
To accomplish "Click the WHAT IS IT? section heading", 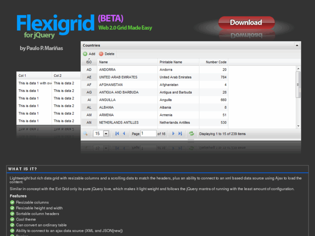I will (23, 169).
